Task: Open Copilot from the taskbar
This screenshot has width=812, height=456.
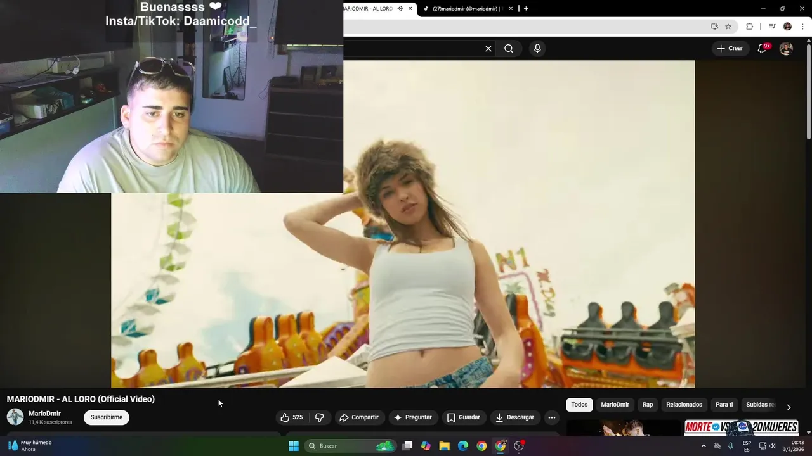Action: coord(426,446)
